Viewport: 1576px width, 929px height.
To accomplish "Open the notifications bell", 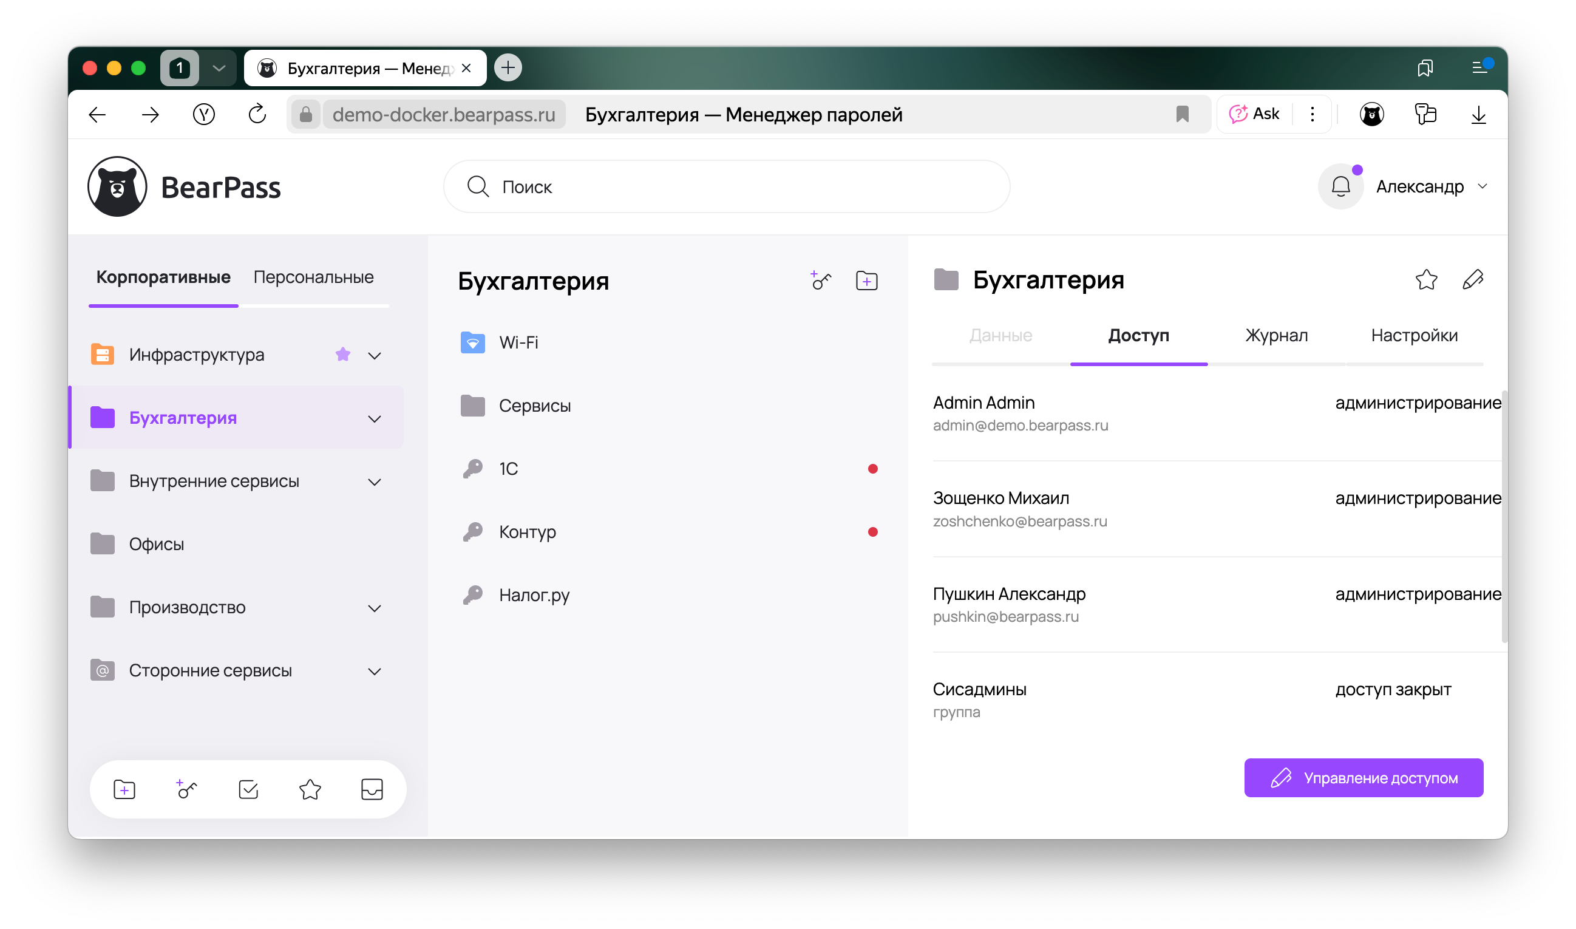I will [x=1340, y=186].
